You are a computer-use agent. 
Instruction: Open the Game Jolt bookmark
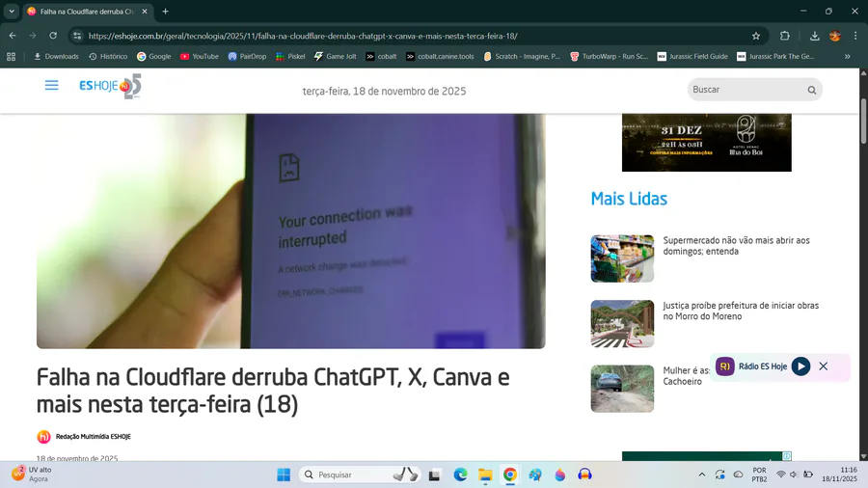(335, 57)
